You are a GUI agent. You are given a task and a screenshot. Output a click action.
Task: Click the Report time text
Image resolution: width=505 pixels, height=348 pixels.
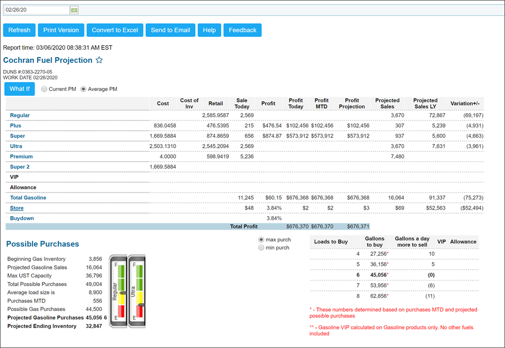pyautogui.click(x=58, y=48)
